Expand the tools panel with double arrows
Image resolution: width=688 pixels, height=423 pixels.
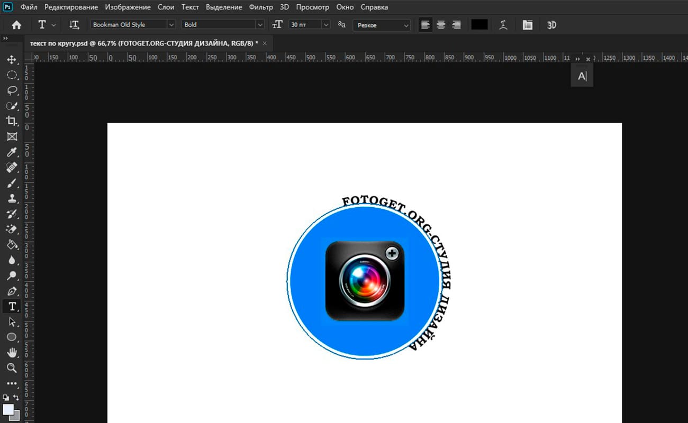[5, 39]
